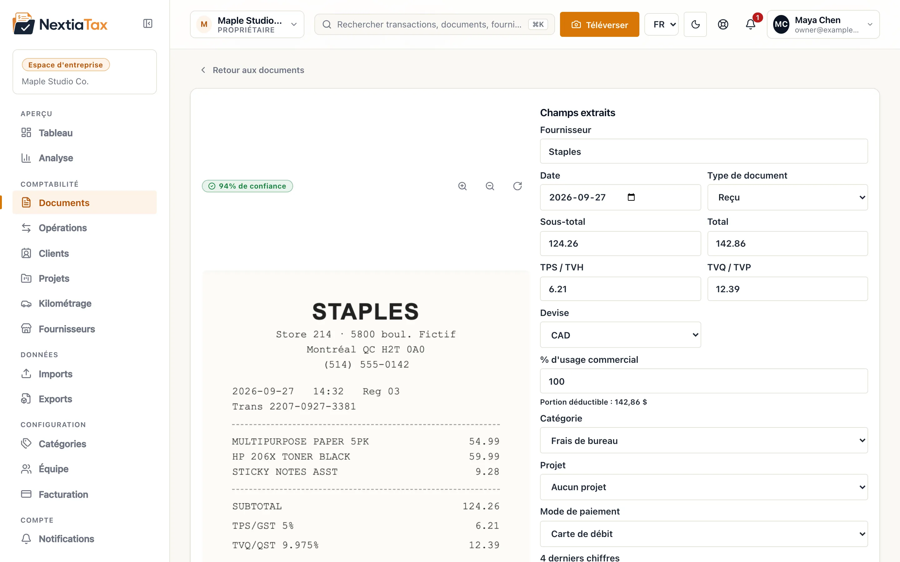Open Mode de paiement dropdown
Viewport: 900px width, 562px height.
704,534
